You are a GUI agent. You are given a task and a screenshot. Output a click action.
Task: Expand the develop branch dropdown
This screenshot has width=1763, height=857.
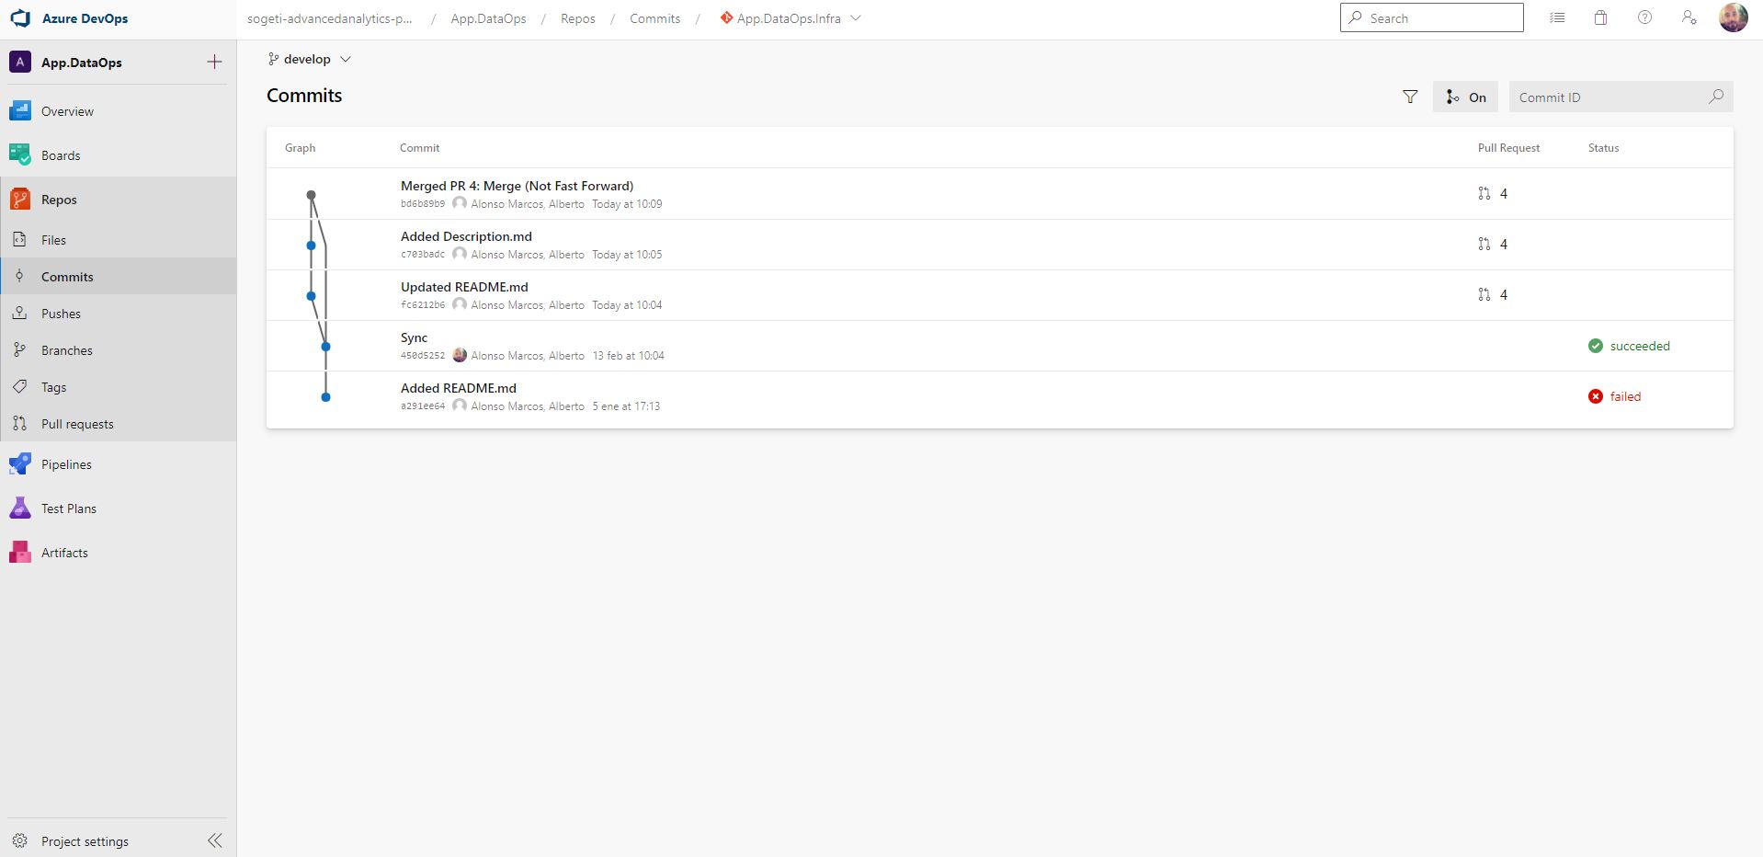tap(309, 59)
